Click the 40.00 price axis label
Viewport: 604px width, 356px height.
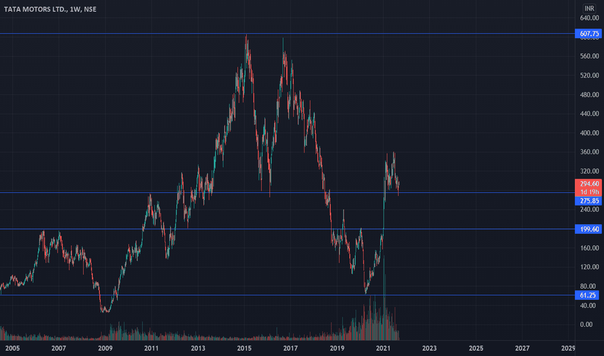pos(588,306)
